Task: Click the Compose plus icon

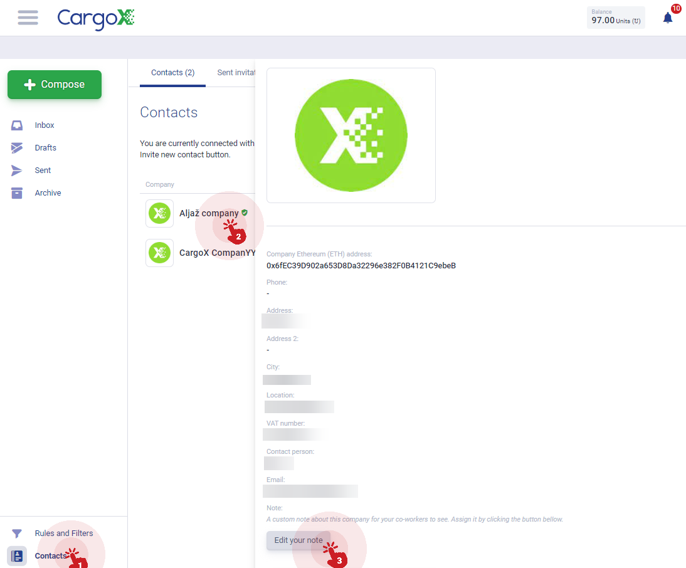Action: tap(29, 85)
